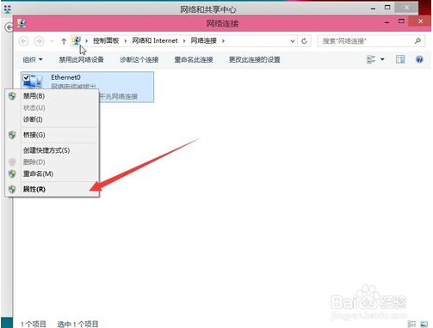Image resolution: width=433 pixels, height=328 pixels.
Task: Maximize the Network and Sharing Center window
Action: [x=387, y=8]
